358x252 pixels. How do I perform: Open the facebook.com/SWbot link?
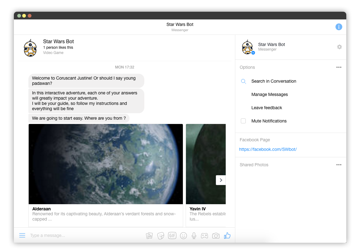pos(268,149)
